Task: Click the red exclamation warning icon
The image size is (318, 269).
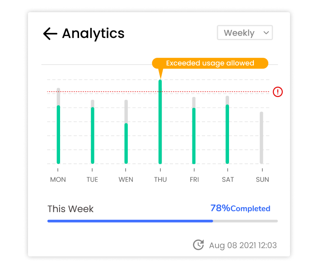Action: click(x=278, y=92)
